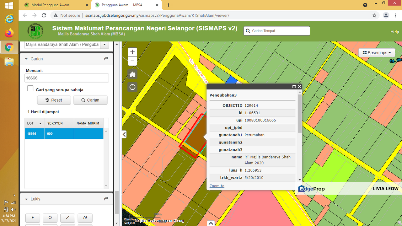The height and width of the screenshot is (226, 402).
Task: Click the locate my position icon
Action: pyautogui.click(x=132, y=87)
